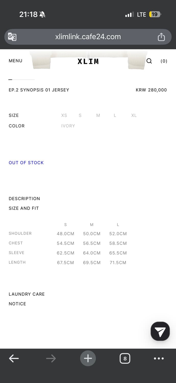Go back with the browser back arrow

point(14,358)
